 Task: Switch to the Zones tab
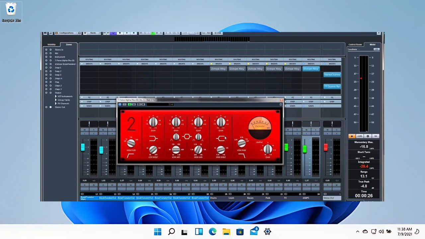click(x=69, y=44)
